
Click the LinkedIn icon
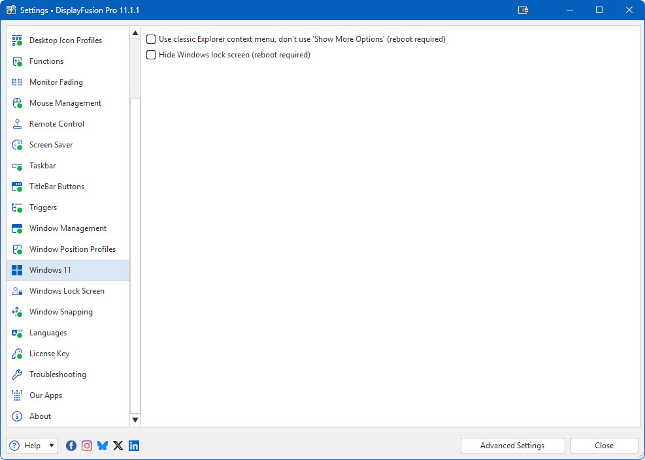click(134, 446)
